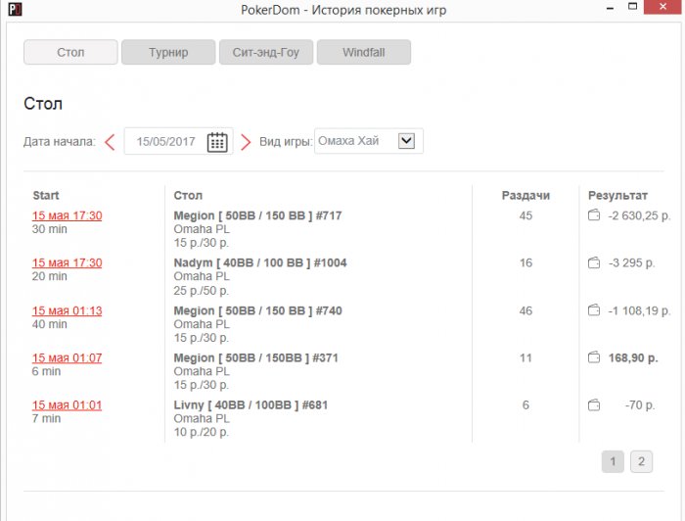Click stakes 10 р./20 р.

click(x=202, y=432)
